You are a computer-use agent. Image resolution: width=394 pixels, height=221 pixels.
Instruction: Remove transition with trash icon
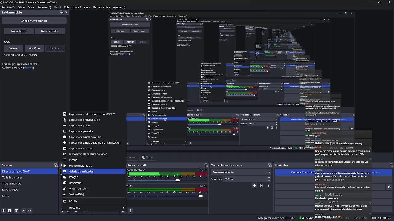(261, 185)
